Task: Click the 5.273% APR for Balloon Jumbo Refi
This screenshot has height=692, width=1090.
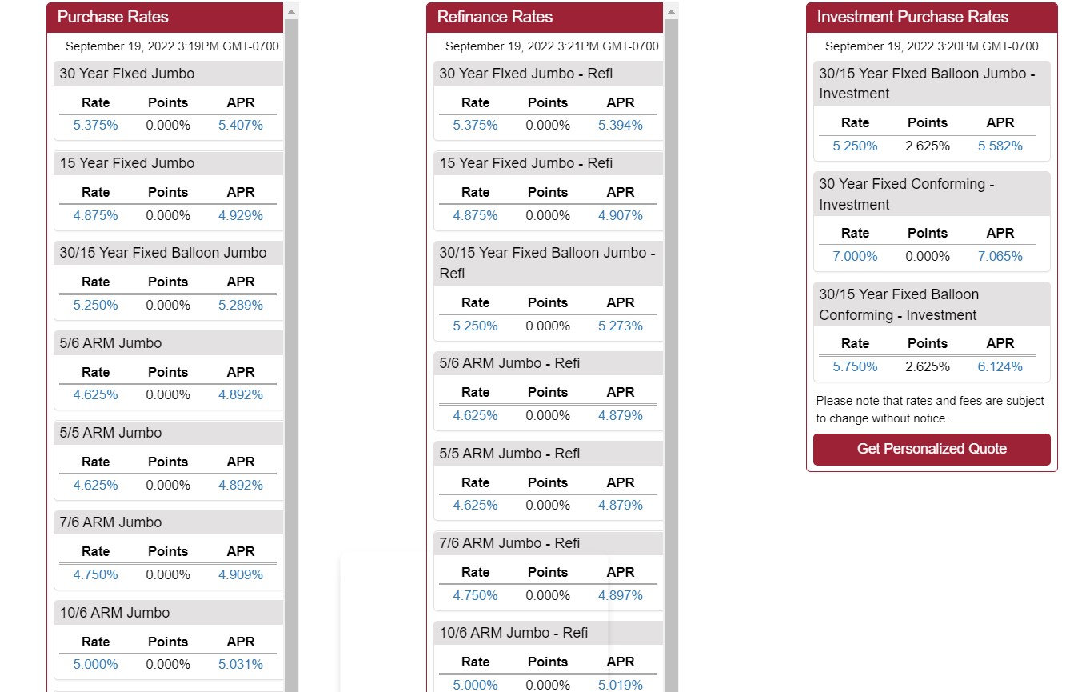Action: click(620, 326)
